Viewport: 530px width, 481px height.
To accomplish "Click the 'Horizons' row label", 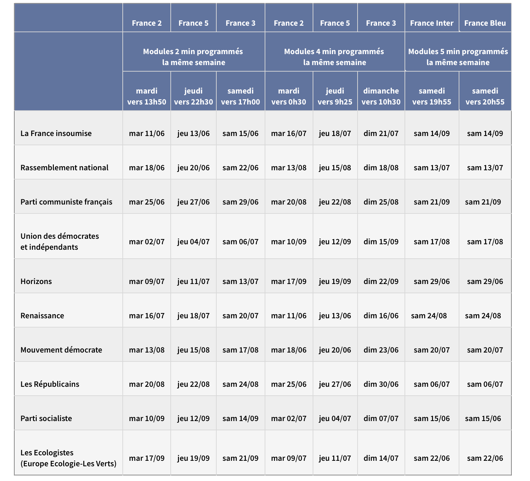I will pos(36,281).
